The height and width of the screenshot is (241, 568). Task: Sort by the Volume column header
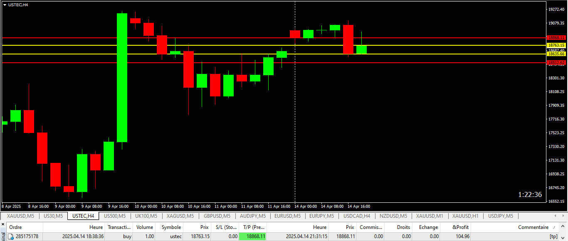click(x=144, y=227)
